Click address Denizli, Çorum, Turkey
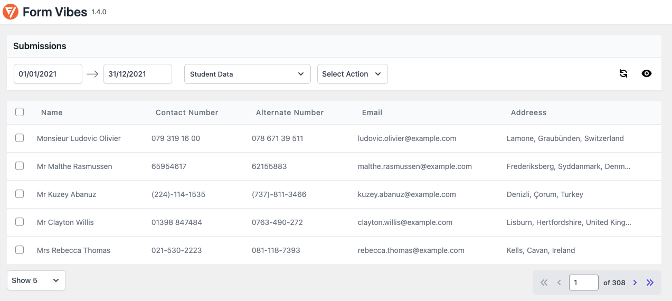The width and height of the screenshot is (672, 301). [x=545, y=194]
